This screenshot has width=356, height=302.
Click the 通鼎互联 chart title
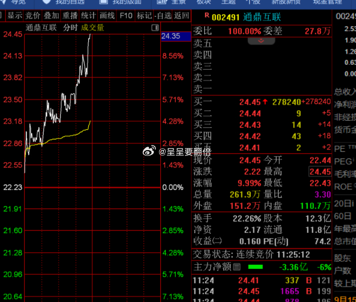41,28
